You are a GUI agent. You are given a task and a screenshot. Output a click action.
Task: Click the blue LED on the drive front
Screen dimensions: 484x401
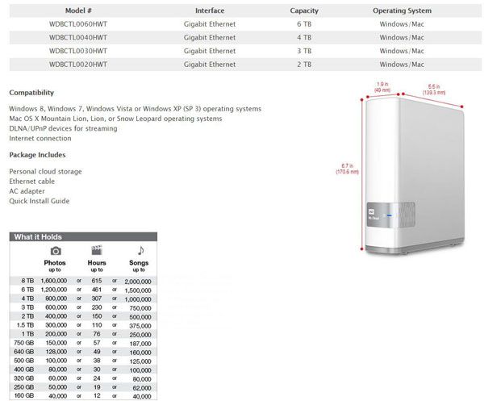coord(390,215)
